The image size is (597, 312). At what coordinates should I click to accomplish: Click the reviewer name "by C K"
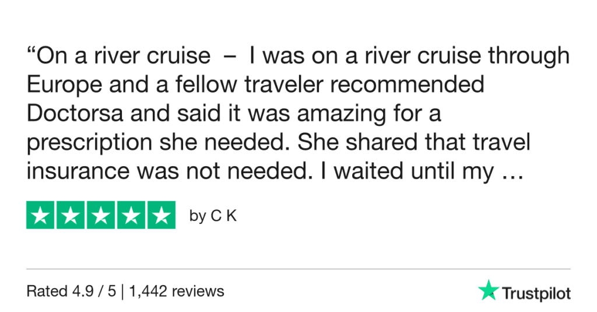(x=213, y=216)
